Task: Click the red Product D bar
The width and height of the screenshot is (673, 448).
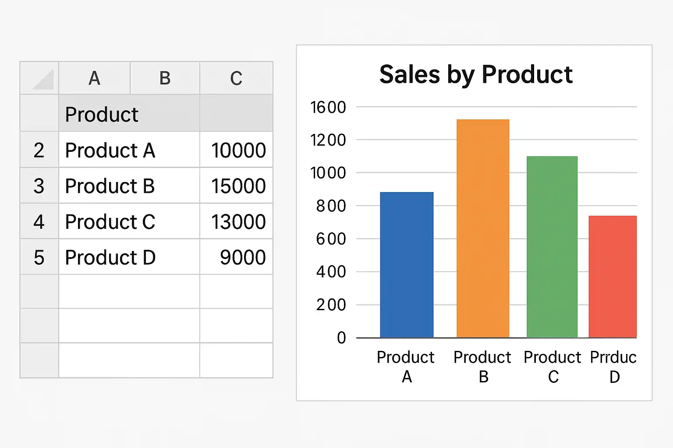Action: 613,276
